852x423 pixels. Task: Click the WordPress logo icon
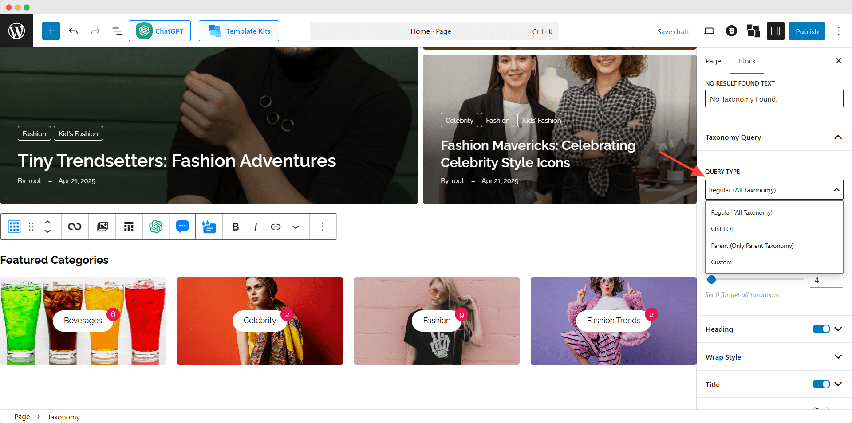point(16,31)
